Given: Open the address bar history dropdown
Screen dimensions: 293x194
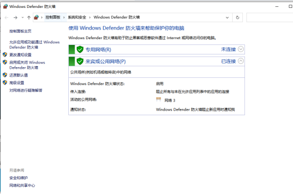Looking at the screenshot, I should (227, 17).
